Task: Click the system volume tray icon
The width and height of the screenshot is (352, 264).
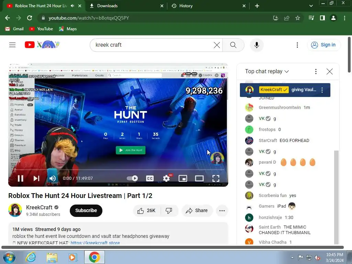Action: point(317,258)
